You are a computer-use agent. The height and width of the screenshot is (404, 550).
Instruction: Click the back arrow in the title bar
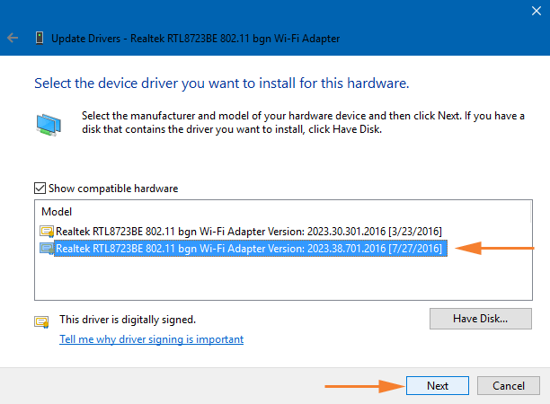click(x=13, y=39)
